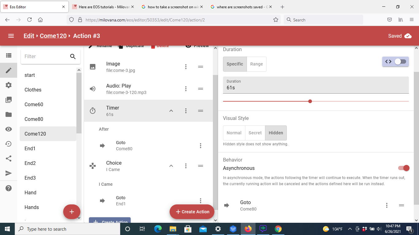Open File Explorer from the taskbar
Image resolution: width=419 pixels, height=235 pixels.
click(173, 229)
